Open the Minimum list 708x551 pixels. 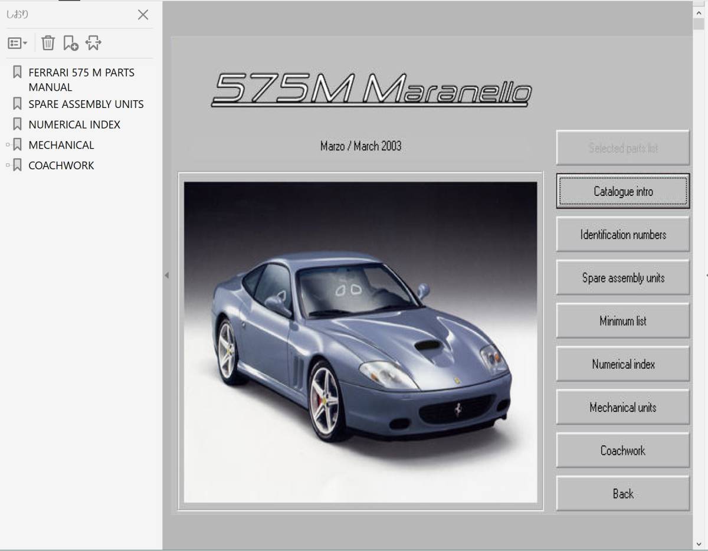coord(623,321)
